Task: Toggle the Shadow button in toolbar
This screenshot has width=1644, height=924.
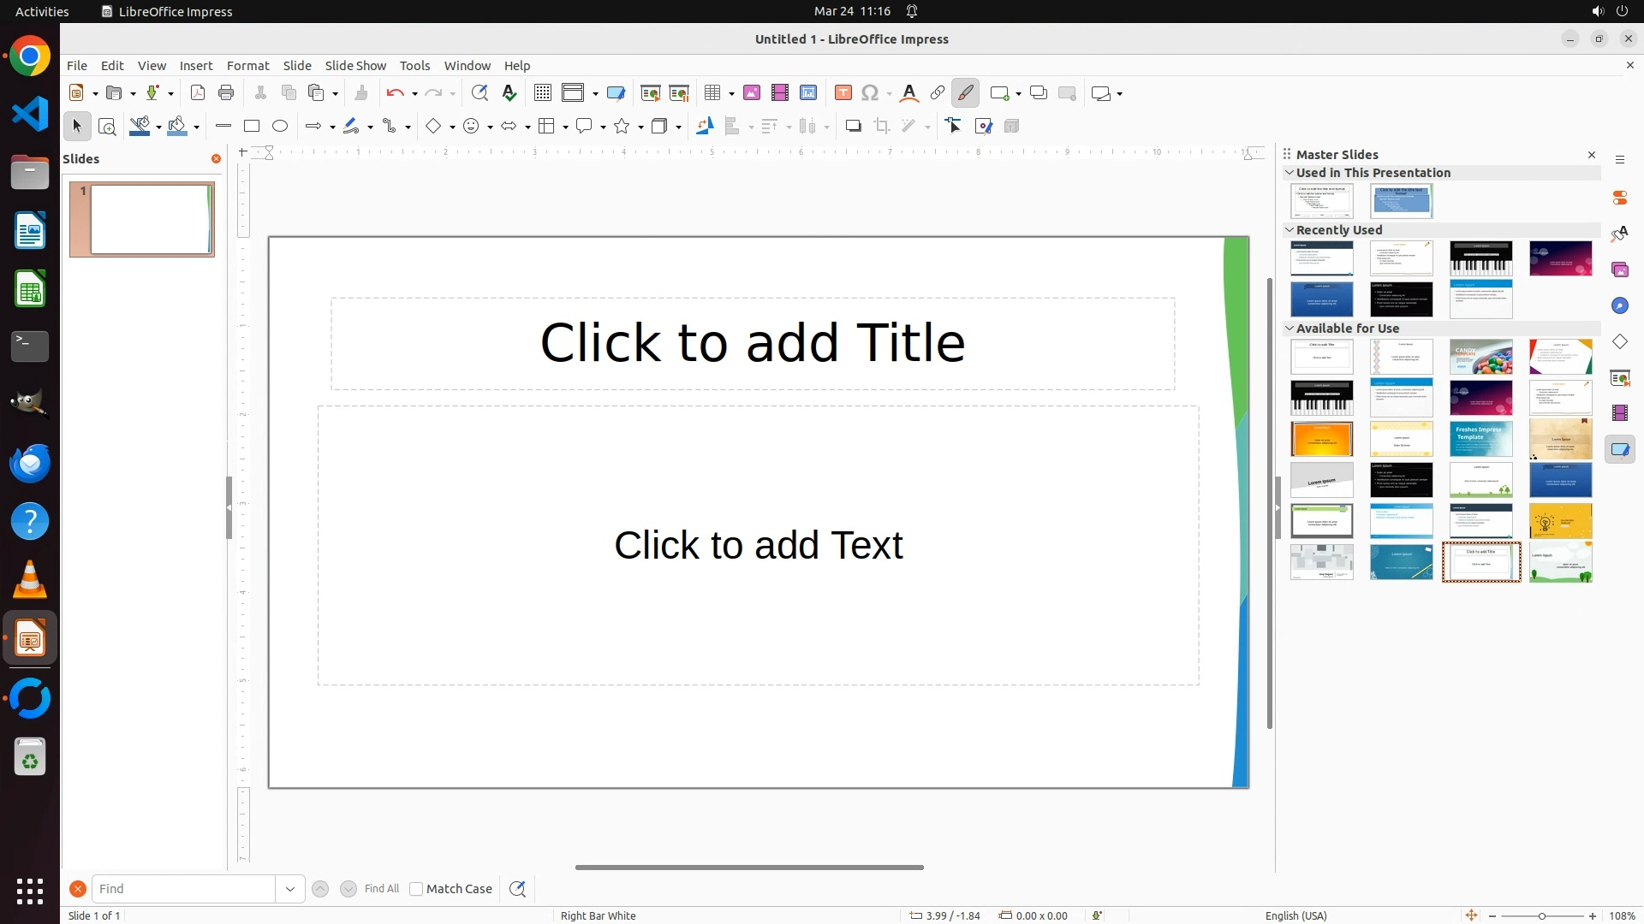Action: (x=853, y=126)
